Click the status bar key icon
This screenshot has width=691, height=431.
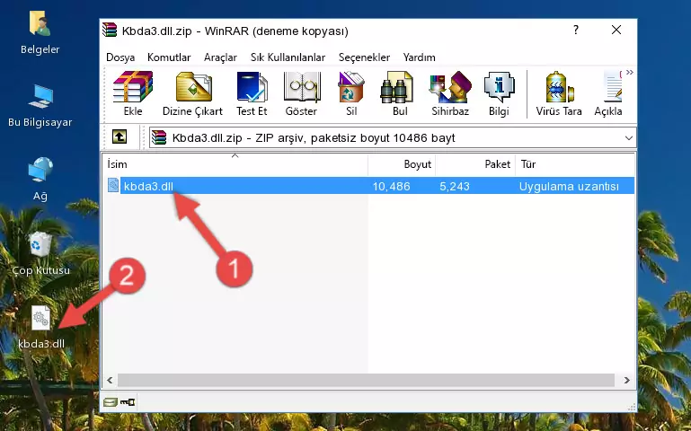click(x=128, y=401)
